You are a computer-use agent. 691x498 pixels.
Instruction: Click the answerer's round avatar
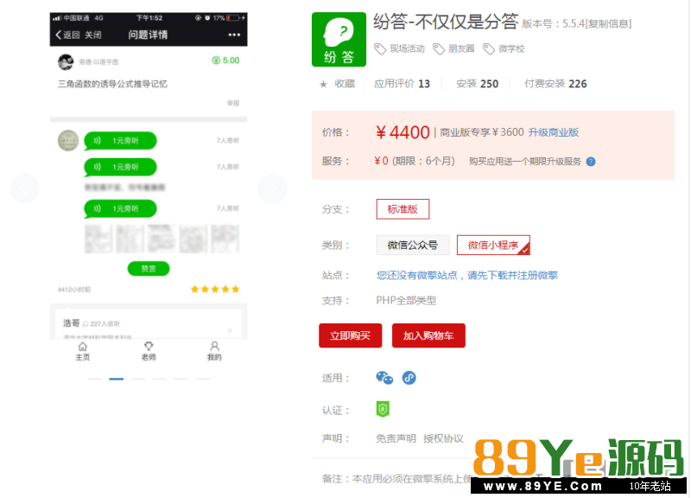(68, 141)
